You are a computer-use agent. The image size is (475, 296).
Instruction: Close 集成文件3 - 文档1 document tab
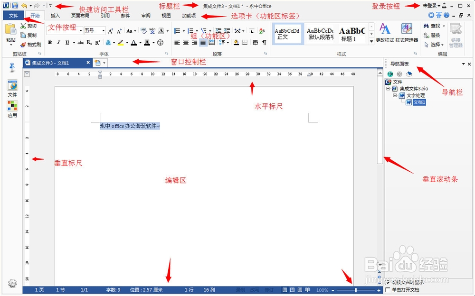[x=88, y=63]
